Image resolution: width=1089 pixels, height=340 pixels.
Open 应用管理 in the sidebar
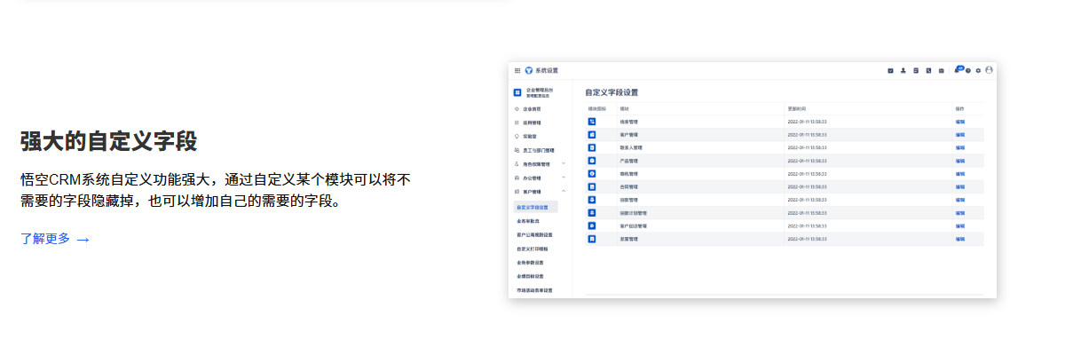pyautogui.click(x=532, y=123)
